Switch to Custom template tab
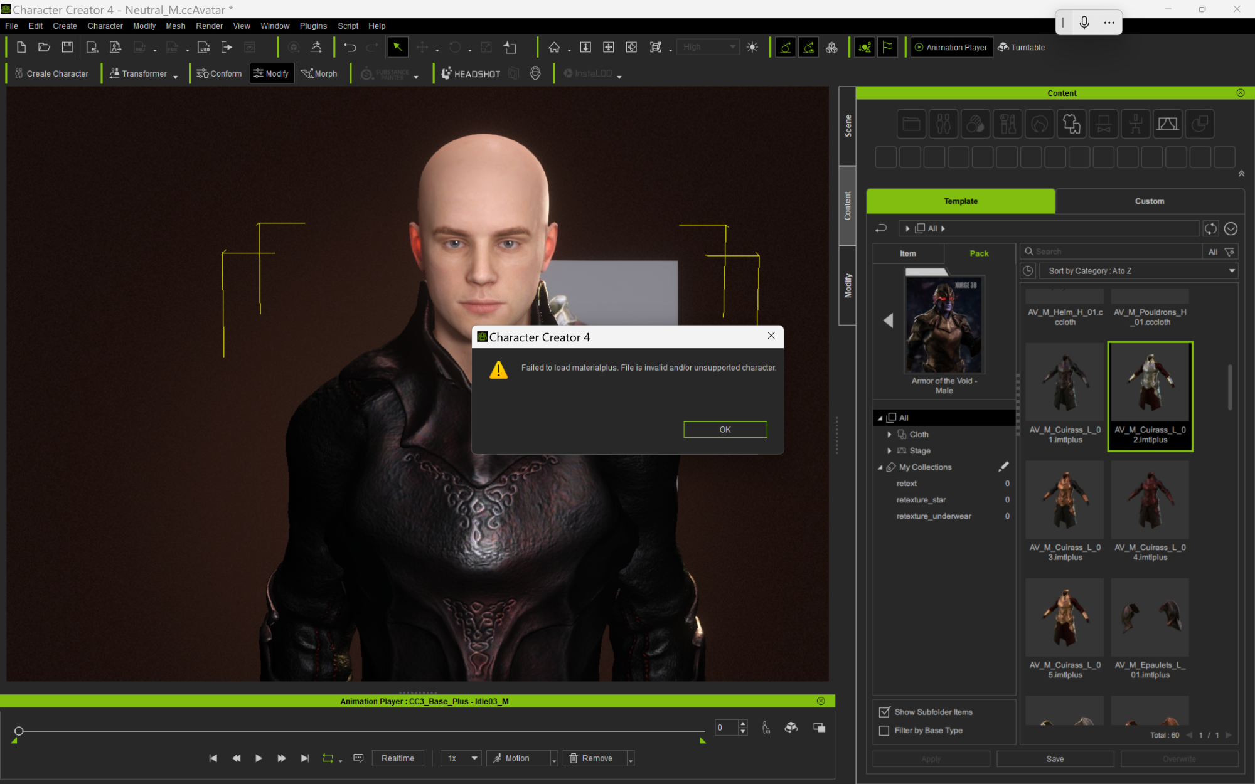This screenshot has height=784, width=1255. point(1150,201)
